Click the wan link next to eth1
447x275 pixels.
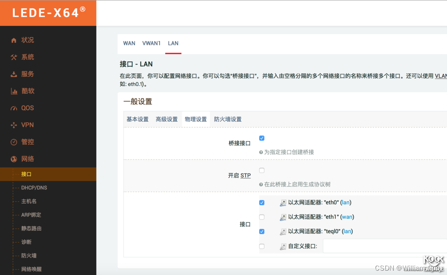(x=347, y=217)
